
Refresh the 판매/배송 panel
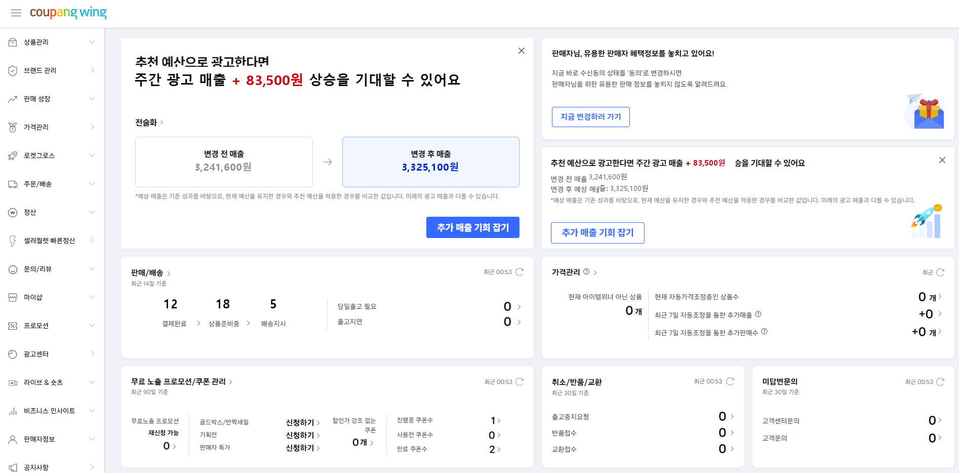[x=520, y=272]
